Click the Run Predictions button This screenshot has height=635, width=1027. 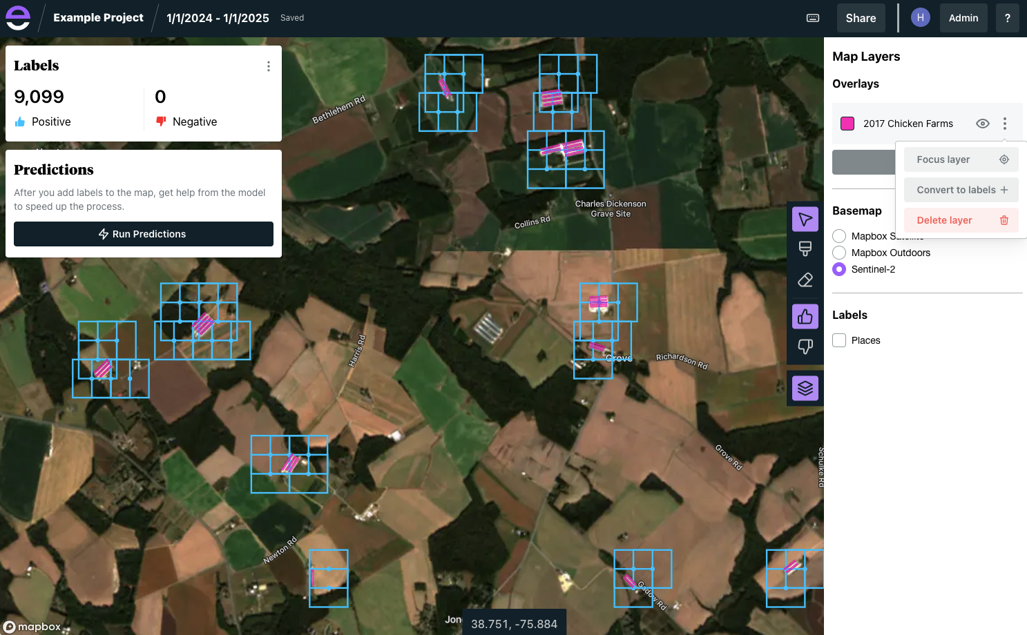[x=144, y=234]
